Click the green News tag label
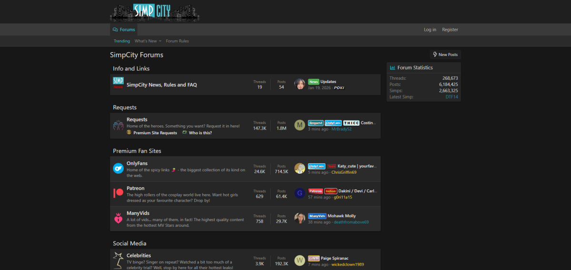571x270 pixels. point(314,82)
